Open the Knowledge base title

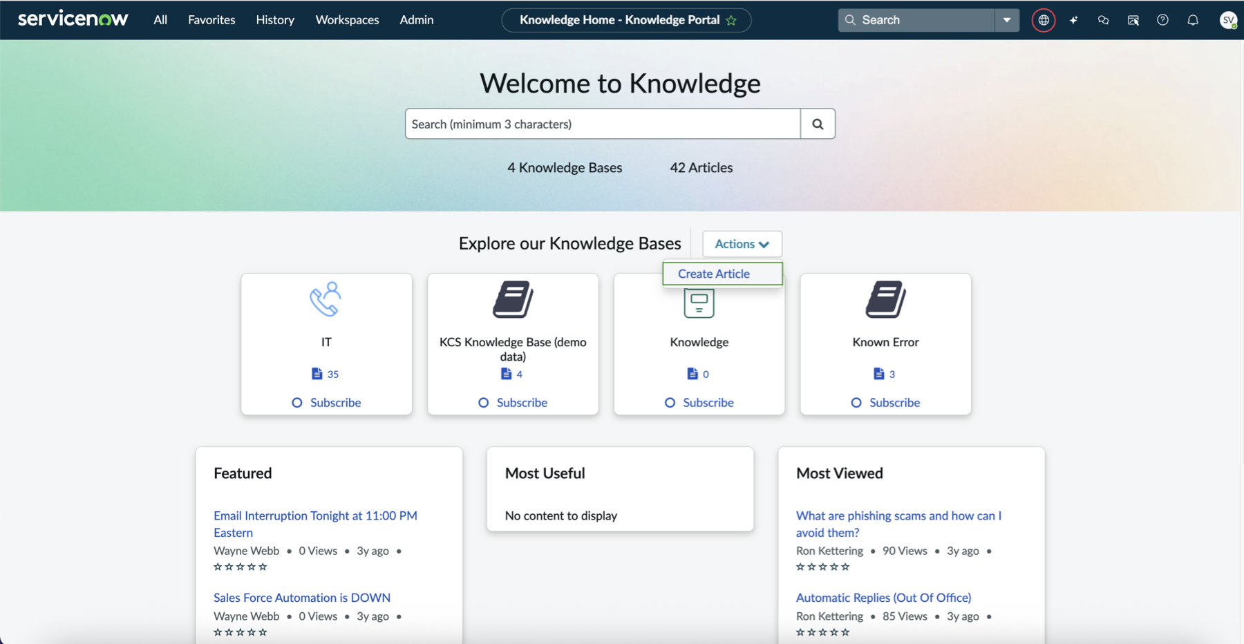click(x=699, y=342)
